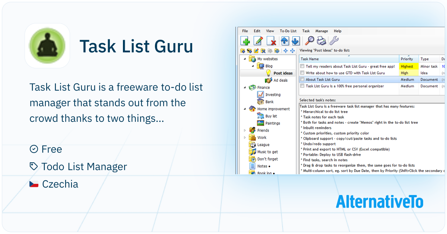
Task: Open the Edit menu
Action: point(257,31)
